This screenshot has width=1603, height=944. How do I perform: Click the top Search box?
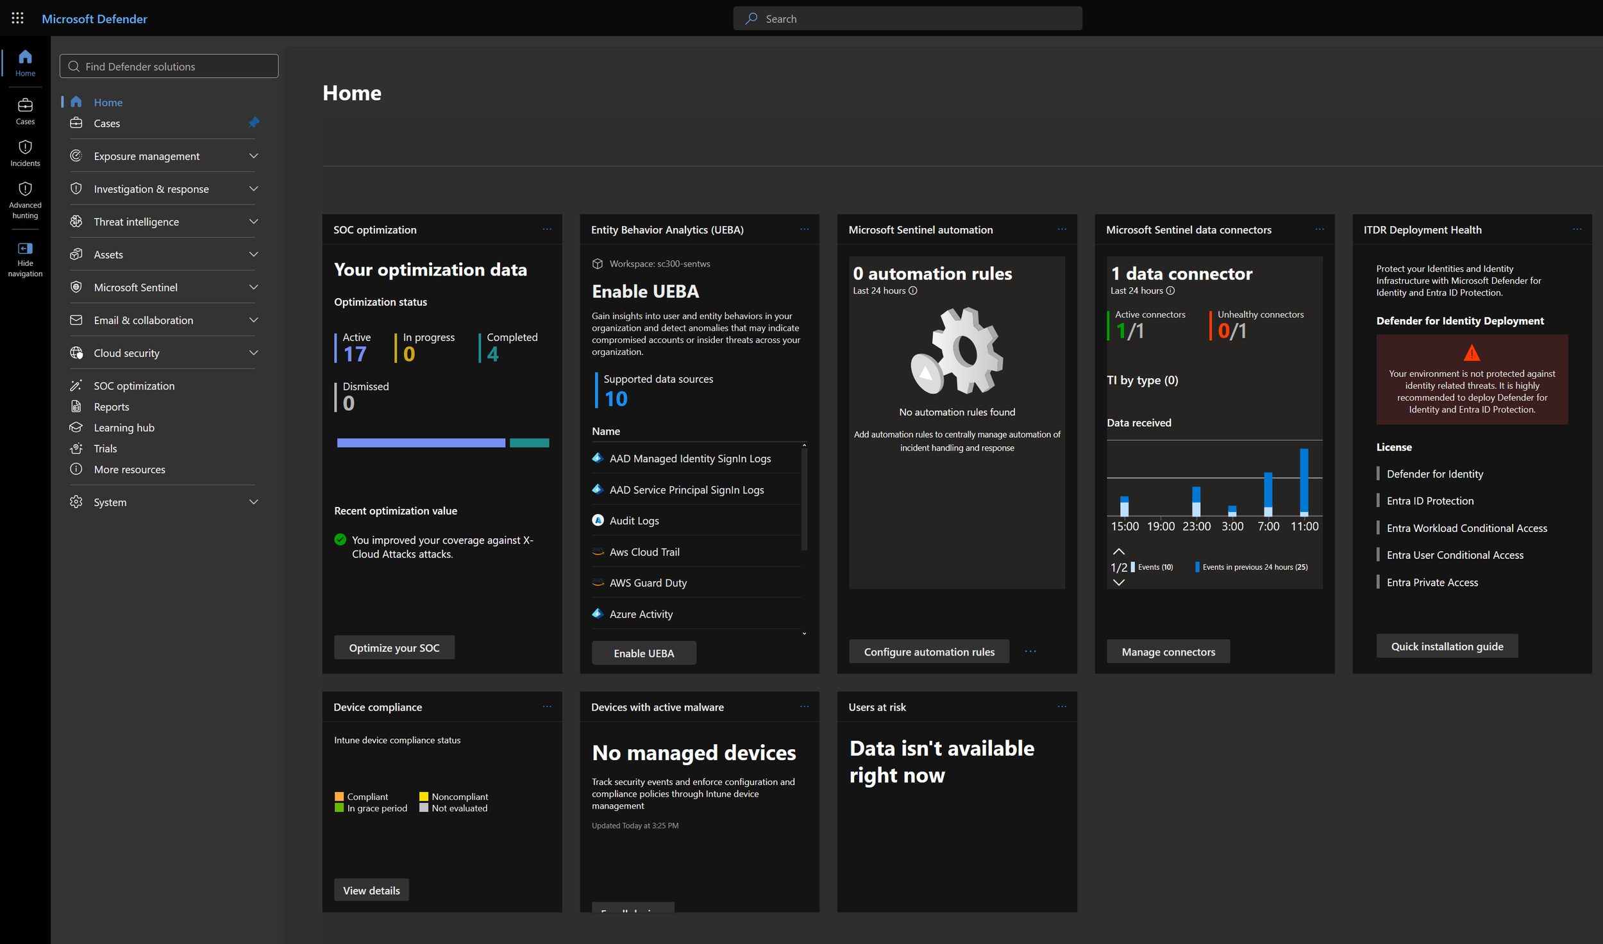pyautogui.click(x=908, y=19)
